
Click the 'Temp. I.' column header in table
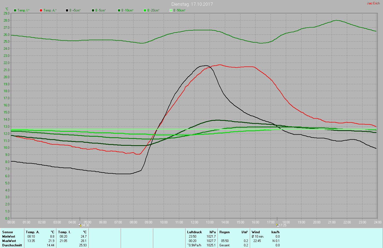click(64, 232)
